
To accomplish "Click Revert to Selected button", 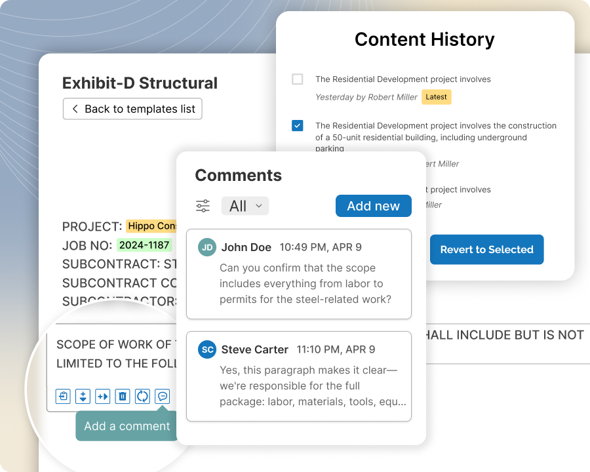I will pos(486,250).
